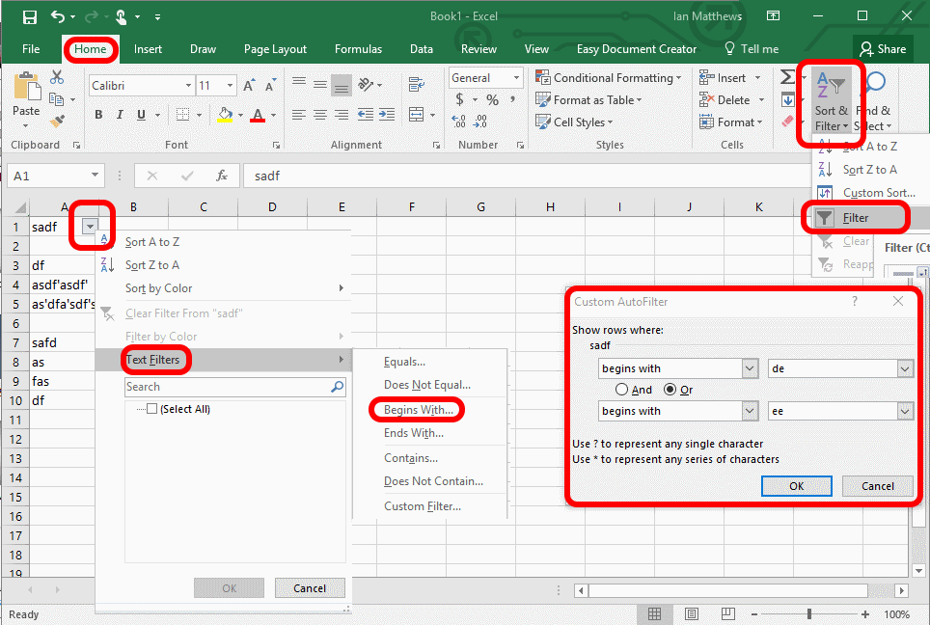Open second 'begins with' operator dropdown
The image size is (930, 625).
click(x=750, y=411)
